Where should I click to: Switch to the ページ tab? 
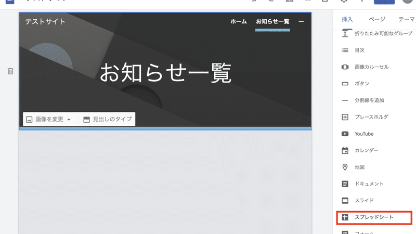[x=376, y=19]
